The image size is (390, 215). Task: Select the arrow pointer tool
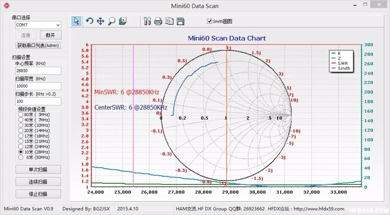[76, 21]
